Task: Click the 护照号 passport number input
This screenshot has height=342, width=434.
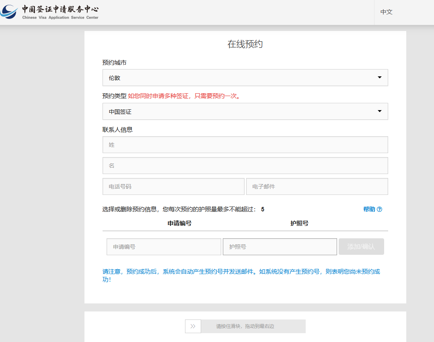Action: click(280, 247)
